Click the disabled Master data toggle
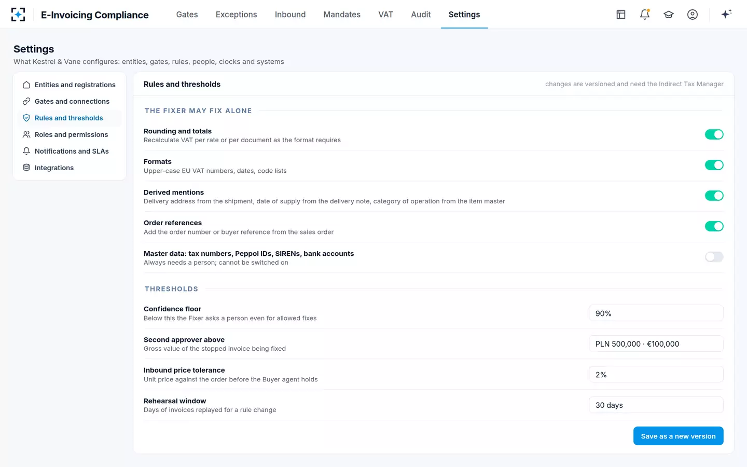The width and height of the screenshot is (747, 467). (714, 257)
